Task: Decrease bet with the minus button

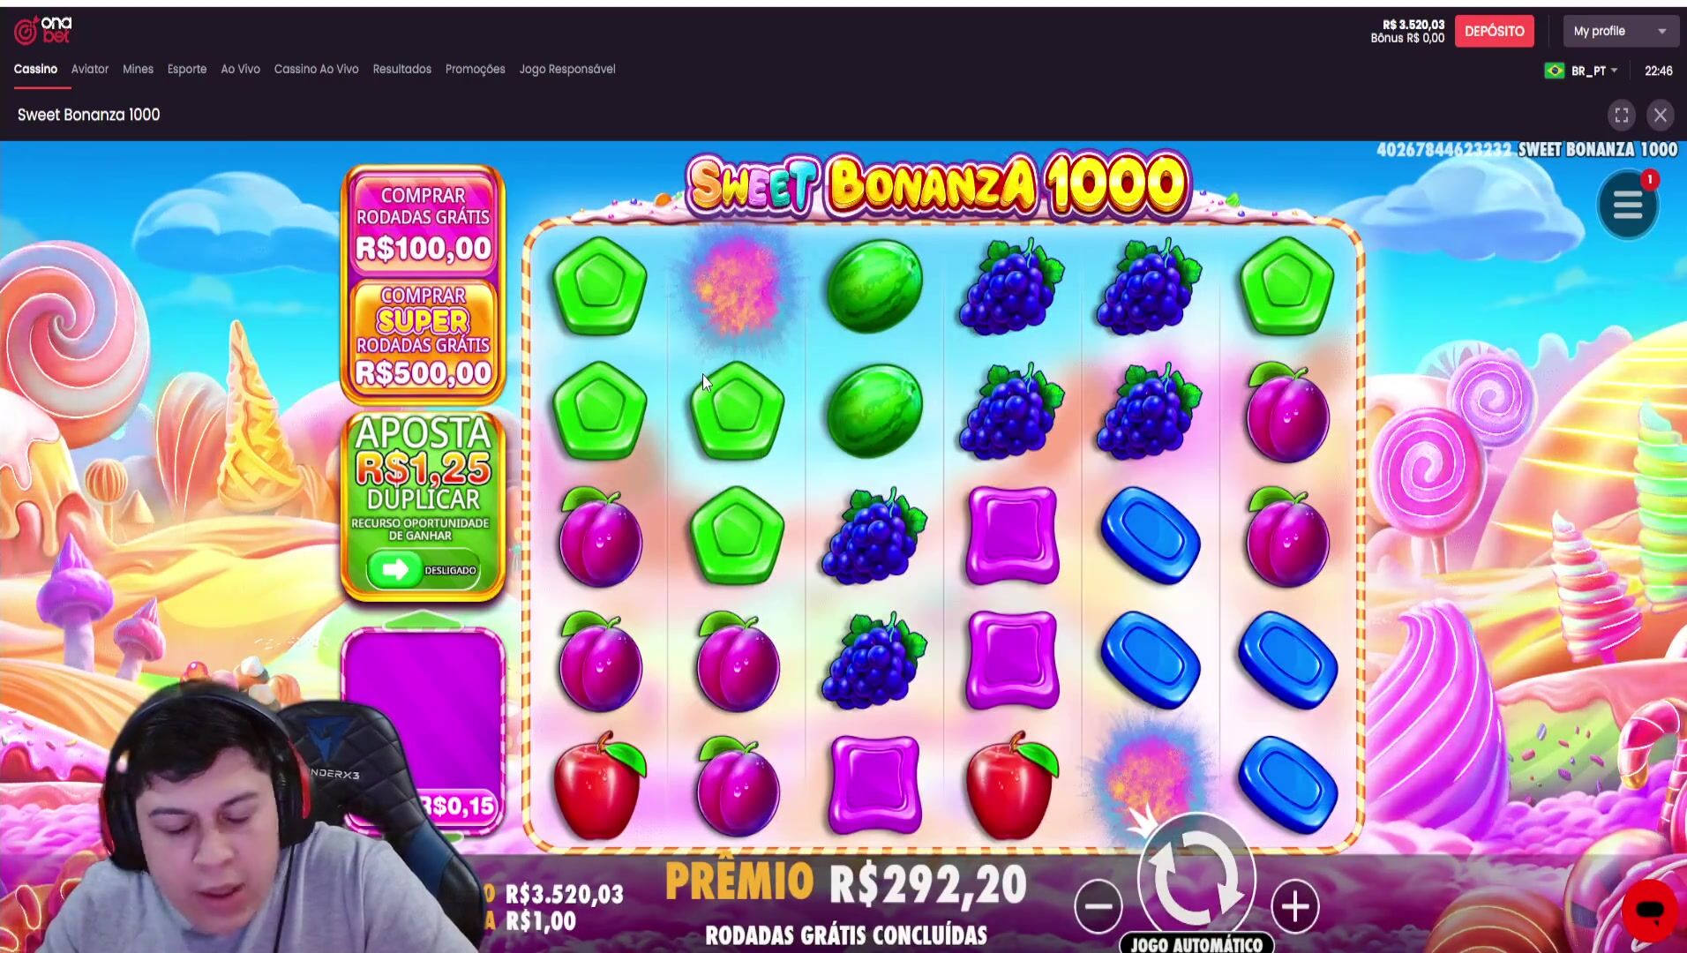Action: click(x=1098, y=906)
